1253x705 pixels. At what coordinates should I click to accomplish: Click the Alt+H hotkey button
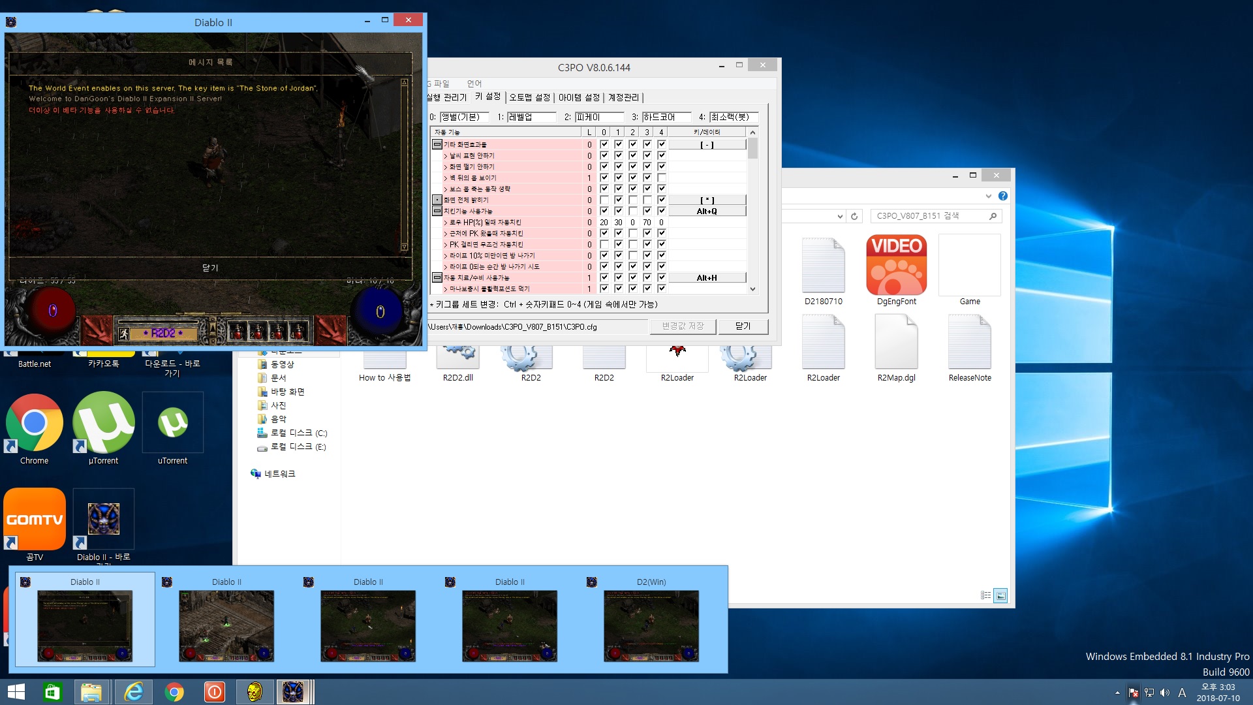tap(707, 277)
